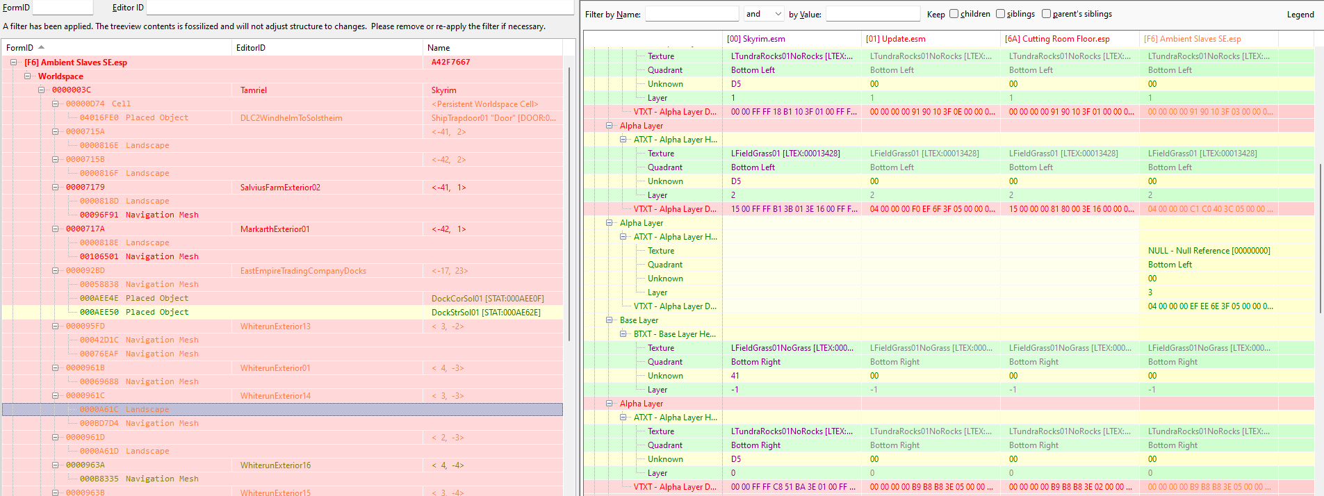Select the 0000A61D Landscape record
Viewport: 1324px width, 496px height.
(282, 451)
